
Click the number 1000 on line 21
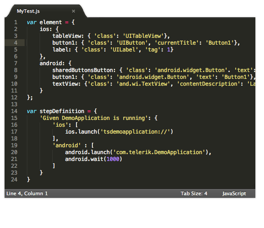tap(113, 159)
